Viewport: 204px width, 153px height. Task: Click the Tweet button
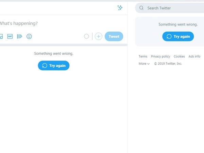pyautogui.click(x=114, y=36)
